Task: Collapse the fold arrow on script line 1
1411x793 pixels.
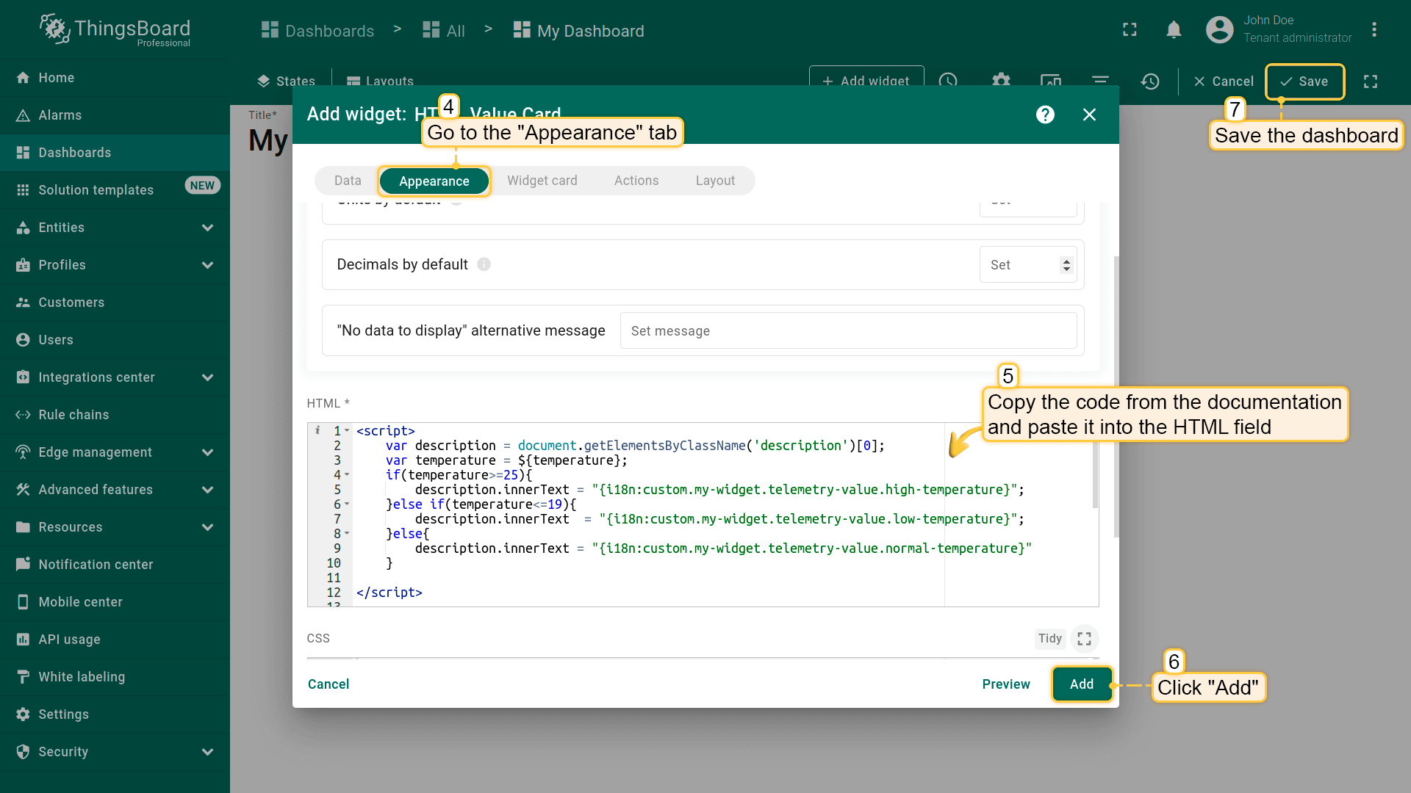Action: [347, 431]
